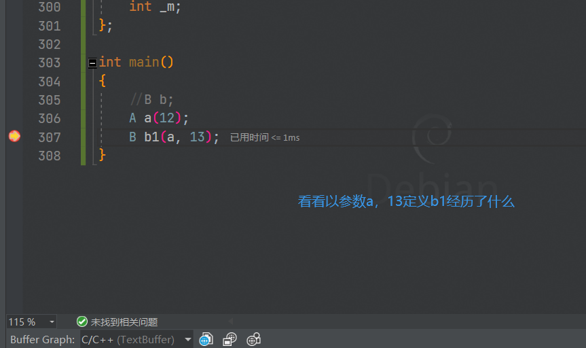Click the closing brace on line 308
This screenshot has width=586, height=348.
point(102,155)
